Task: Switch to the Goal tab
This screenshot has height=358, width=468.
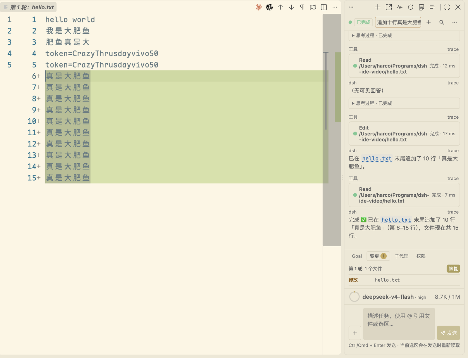Action: coord(357,256)
